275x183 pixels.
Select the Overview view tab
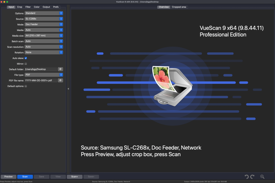tap(164, 7)
